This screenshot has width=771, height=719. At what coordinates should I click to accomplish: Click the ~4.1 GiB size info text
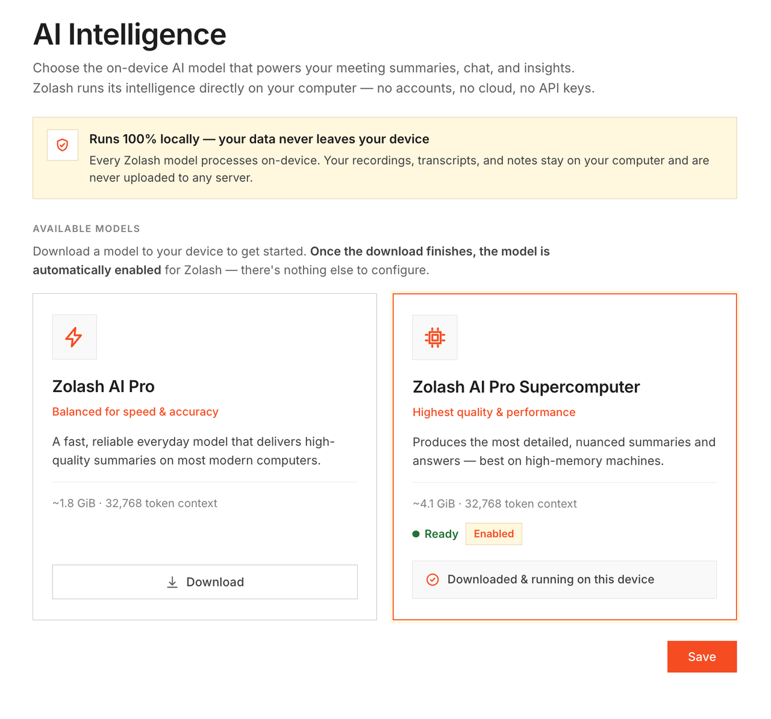(495, 504)
